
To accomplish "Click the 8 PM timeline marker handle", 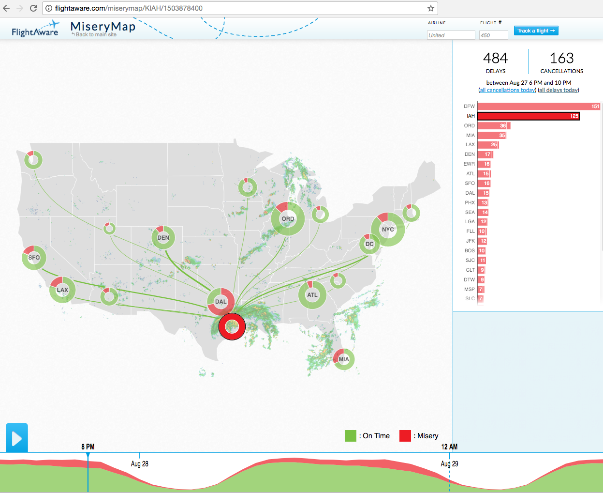I will click(88, 455).
